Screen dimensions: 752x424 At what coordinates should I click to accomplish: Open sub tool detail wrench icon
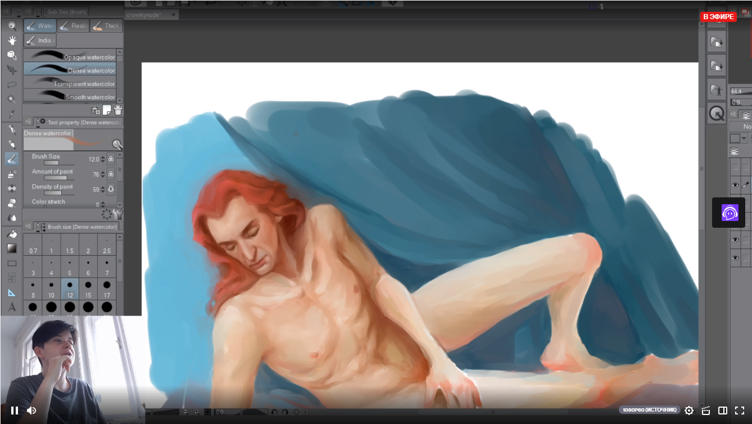[117, 145]
